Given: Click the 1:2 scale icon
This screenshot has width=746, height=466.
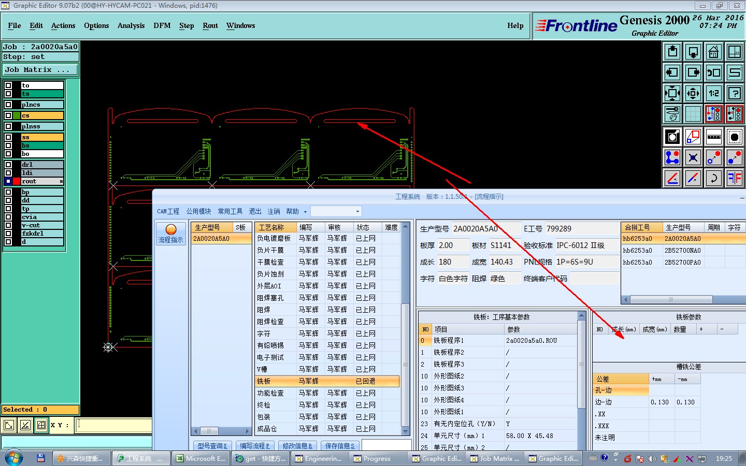Looking at the screenshot, I should (x=714, y=93).
